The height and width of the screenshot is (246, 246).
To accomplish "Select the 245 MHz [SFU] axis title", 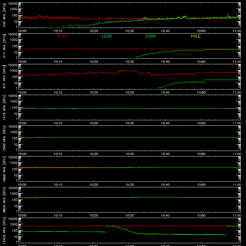I will click(4, 15).
